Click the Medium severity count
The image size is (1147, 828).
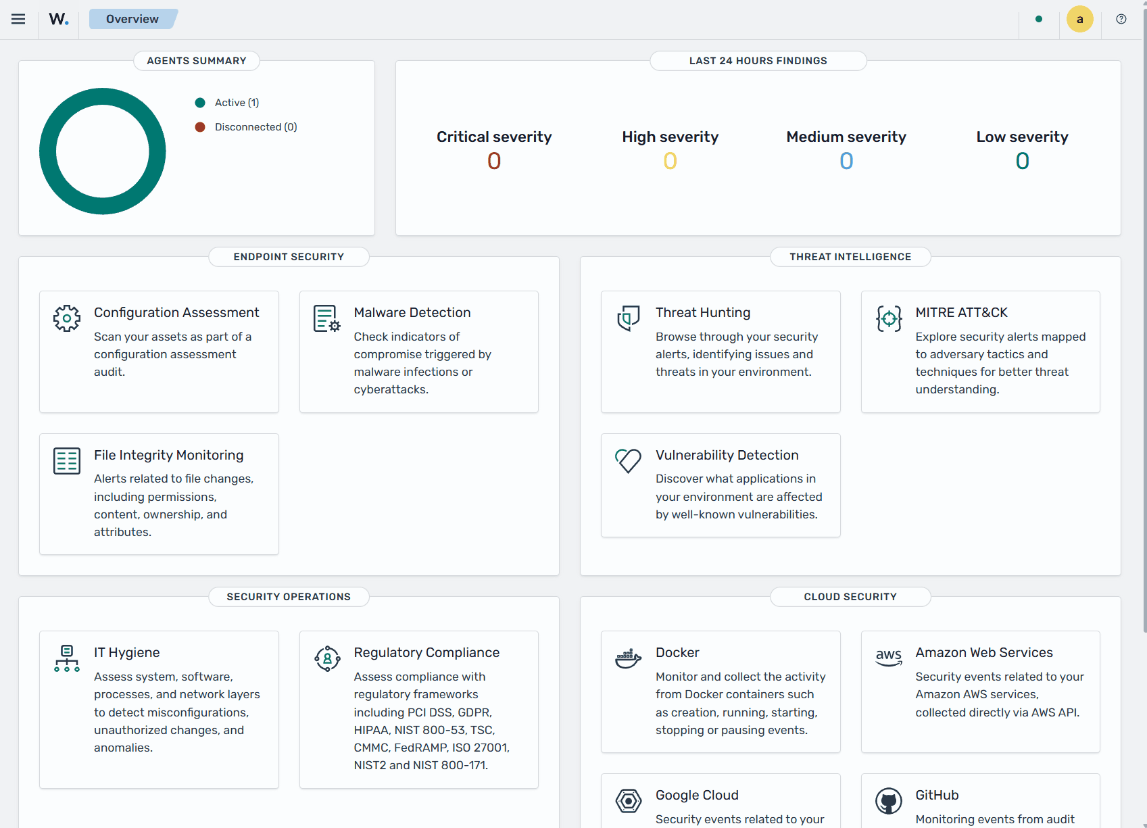(846, 161)
